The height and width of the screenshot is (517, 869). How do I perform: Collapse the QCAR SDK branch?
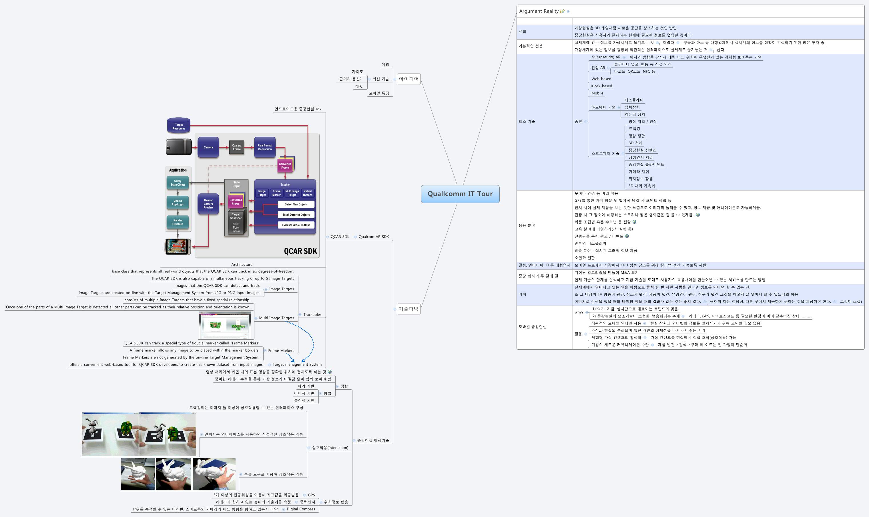pyautogui.click(x=328, y=237)
